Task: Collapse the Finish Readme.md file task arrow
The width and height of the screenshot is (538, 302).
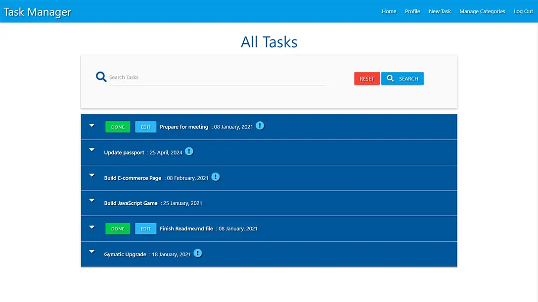Action: coord(92,227)
